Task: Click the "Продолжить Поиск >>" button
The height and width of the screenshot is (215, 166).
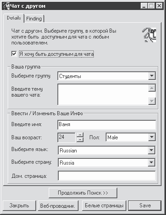Action: click(83, 193)
